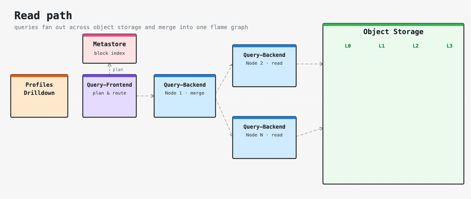Click the L3 column label
The width and height of the screenshot is (471, 199).
tap(449, 46)
